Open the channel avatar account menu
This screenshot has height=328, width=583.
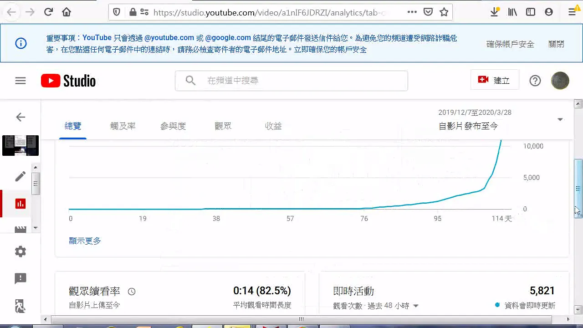coord(560,81)
